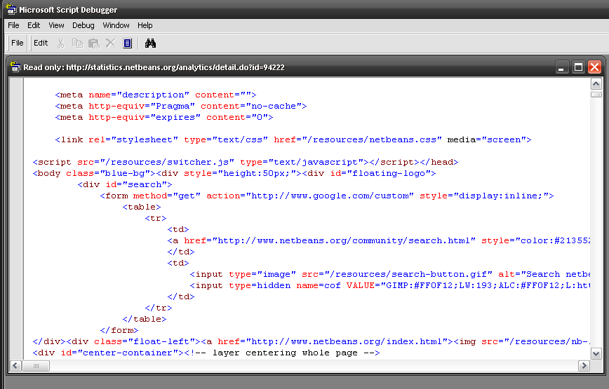Click the Copy toolbar icon
The image size is (609, 389).
point(77,43)
